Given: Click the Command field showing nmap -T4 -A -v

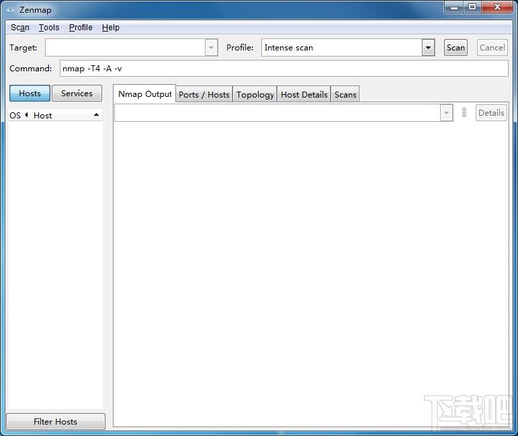Looking at the screenshot, I should [284, 69].
